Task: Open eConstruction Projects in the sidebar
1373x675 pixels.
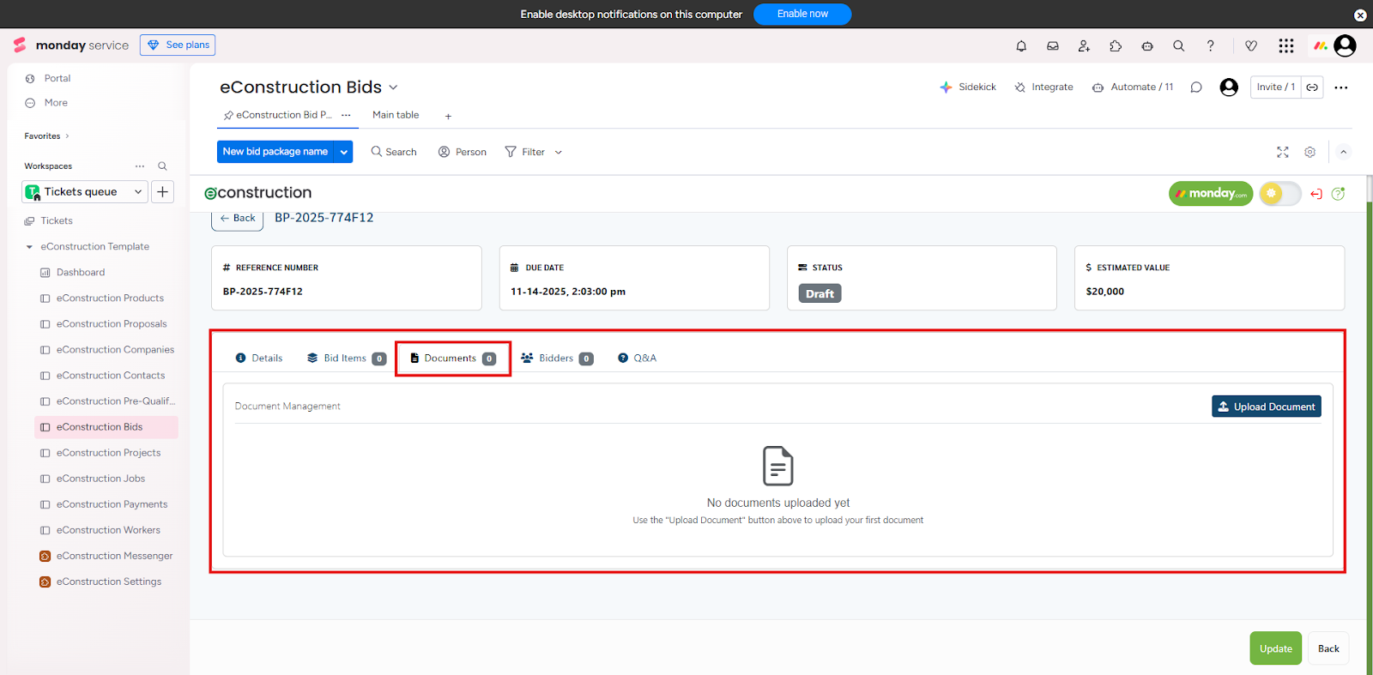Action: coord(108,453)
